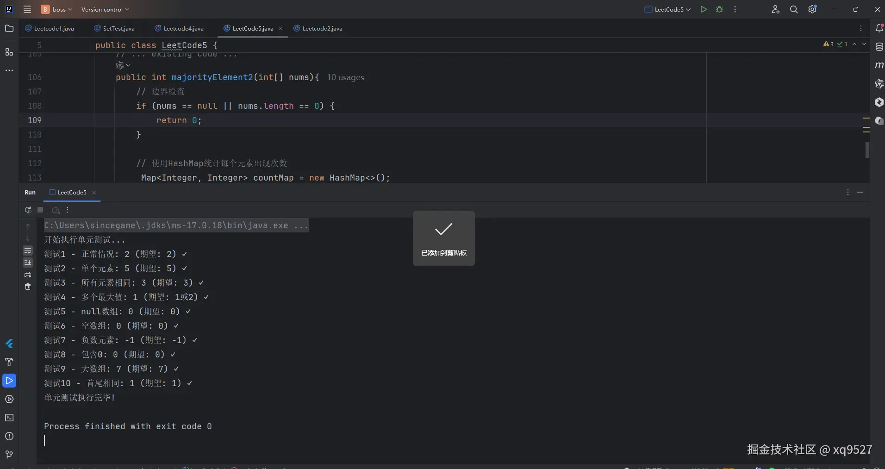Open the Database tool window
The height and width of the screenshot is (469, 885).
coord(879,47)
